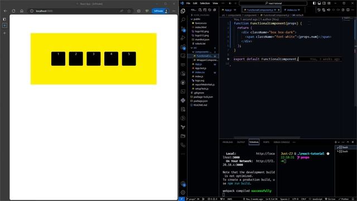The image size is (357, 201).
Task: Click the InPrivate button in the browser
Action: [x=161, y=11]
